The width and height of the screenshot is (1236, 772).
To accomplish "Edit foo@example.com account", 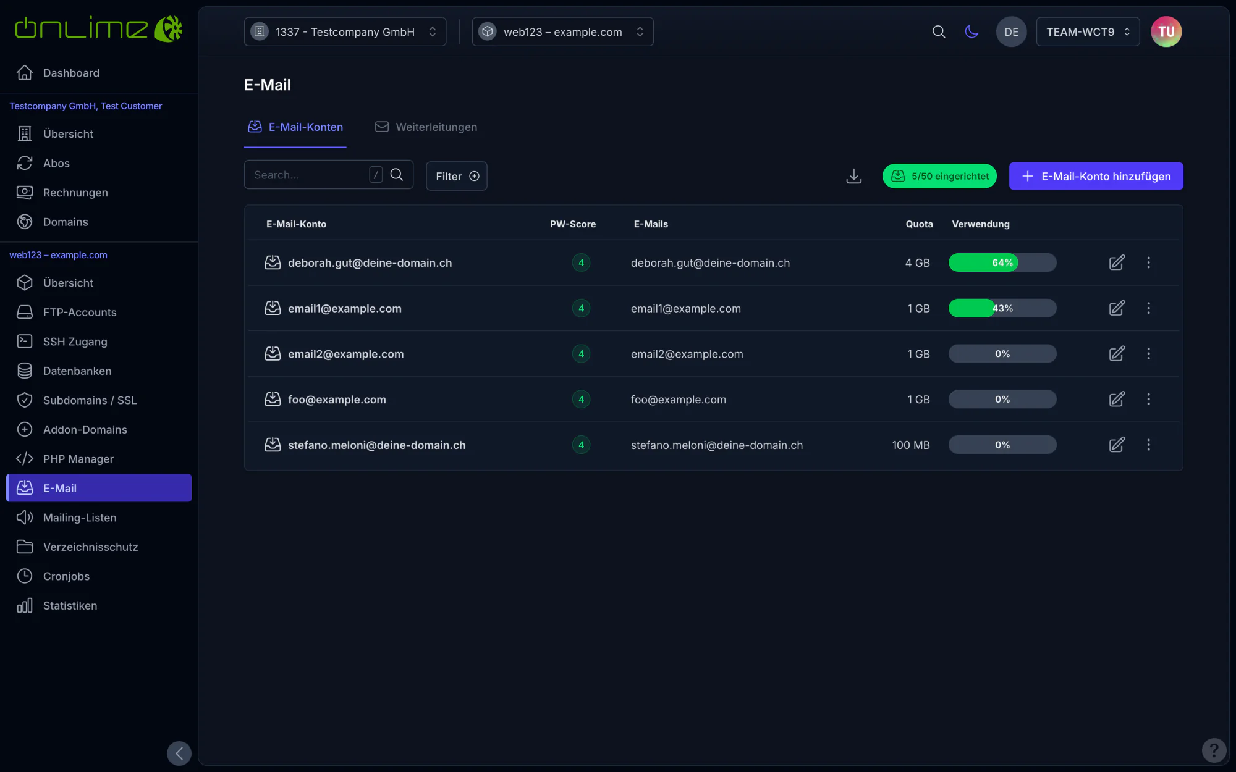I will click(1117, 400).
